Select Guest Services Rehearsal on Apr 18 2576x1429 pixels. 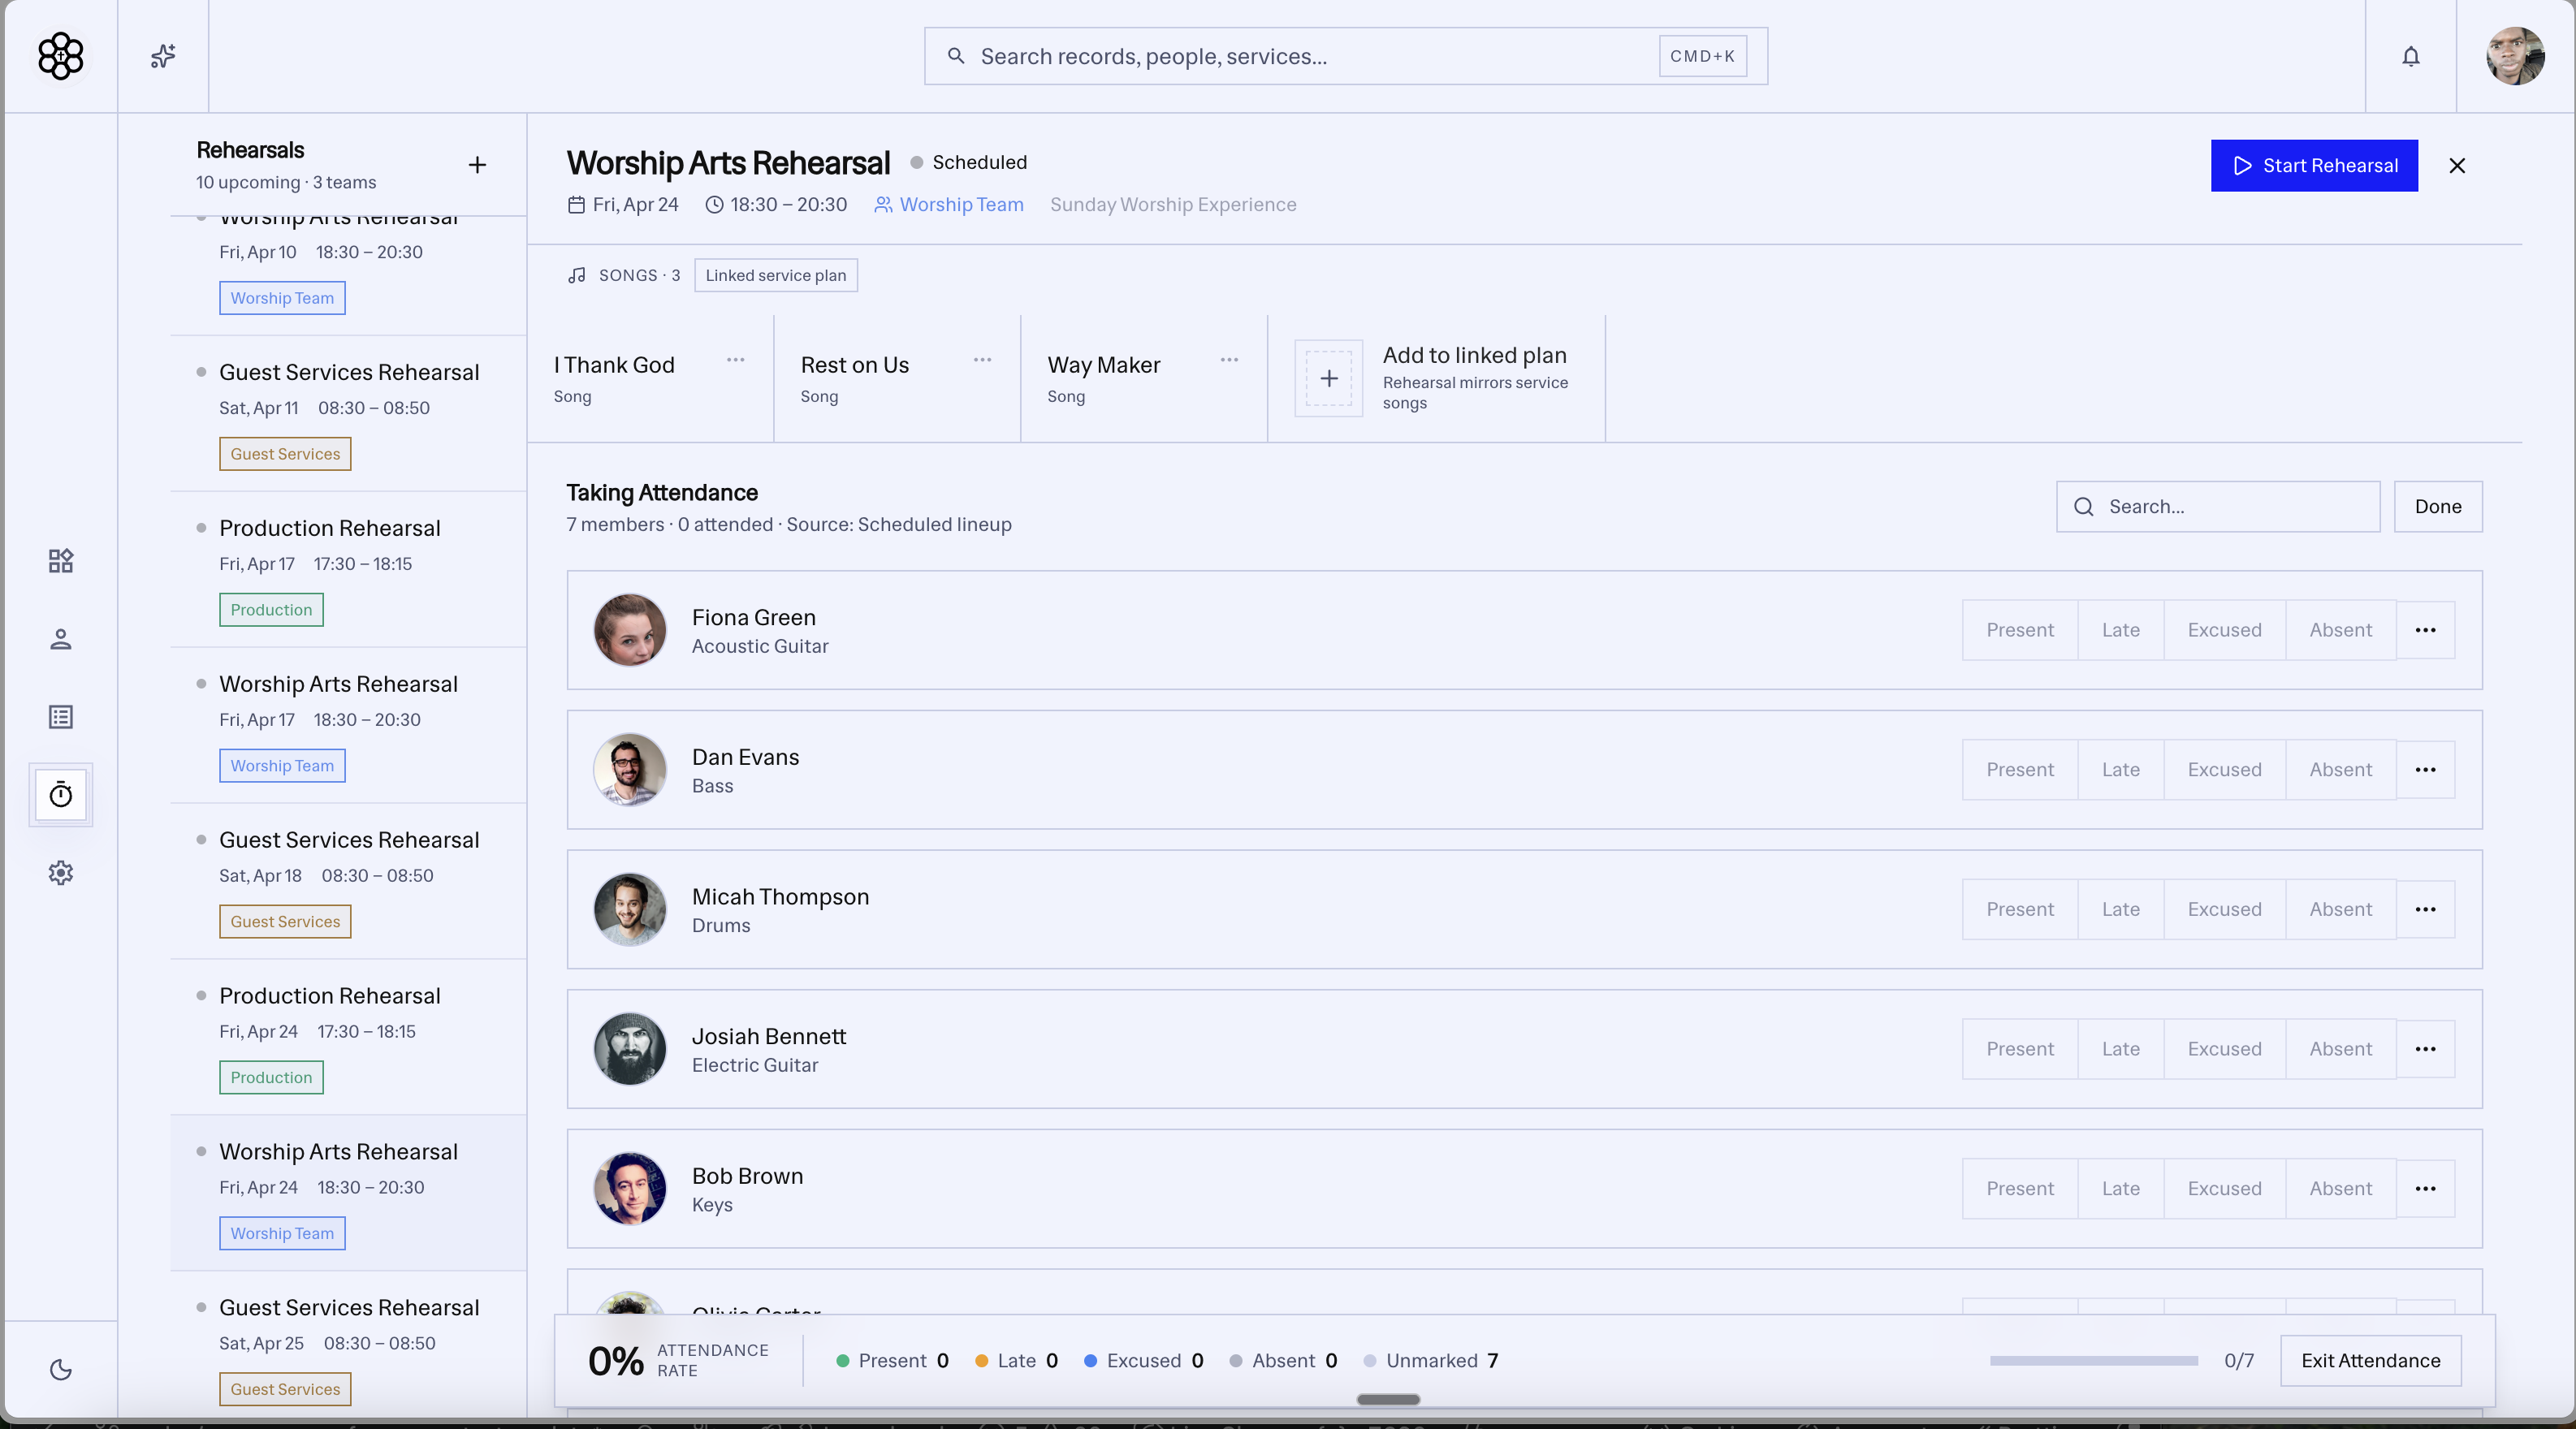tap(348, 882)
